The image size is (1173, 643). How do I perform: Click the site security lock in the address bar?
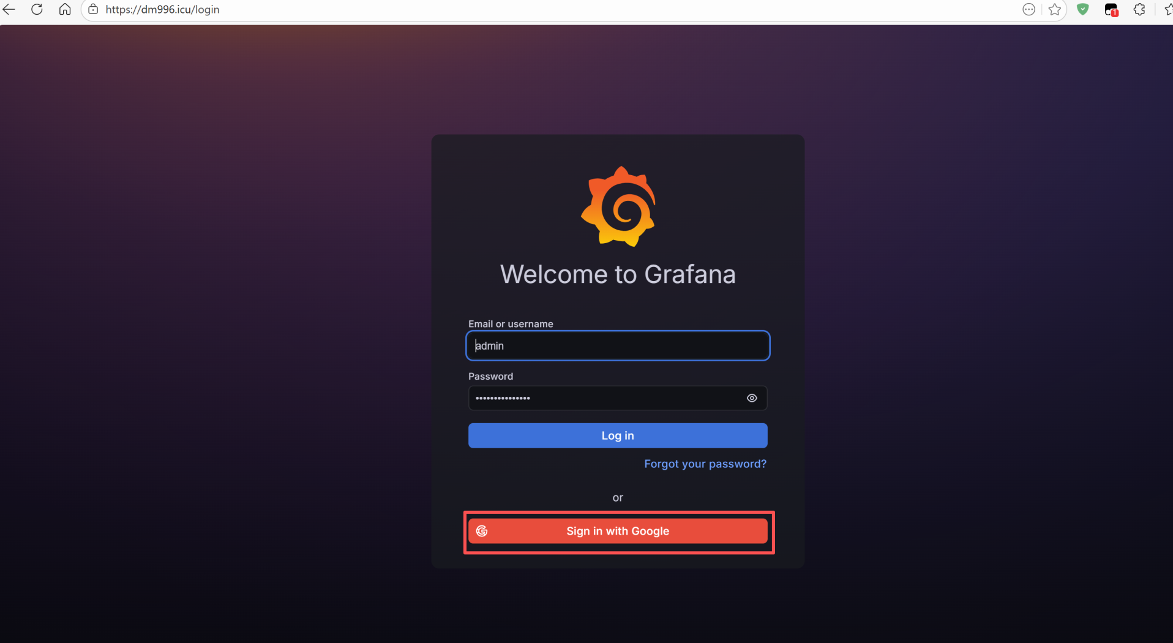pyautogui.click(x=93, y=9)
